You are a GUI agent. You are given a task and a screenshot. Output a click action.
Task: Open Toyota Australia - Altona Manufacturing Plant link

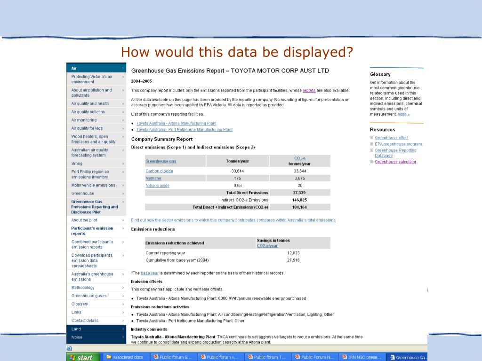(x=177, y=124)
